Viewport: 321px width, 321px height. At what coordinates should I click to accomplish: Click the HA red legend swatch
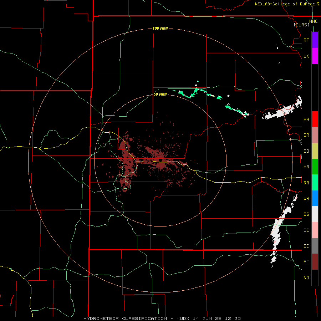[x=315, y=119]
